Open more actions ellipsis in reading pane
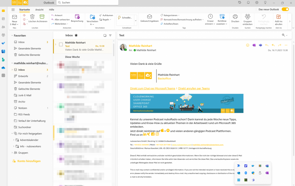The image size is (295, 186). [286, 45]
